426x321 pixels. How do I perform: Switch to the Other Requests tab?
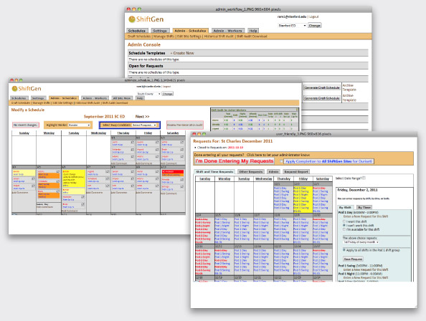pyautogui.click(x=251, y=172)
